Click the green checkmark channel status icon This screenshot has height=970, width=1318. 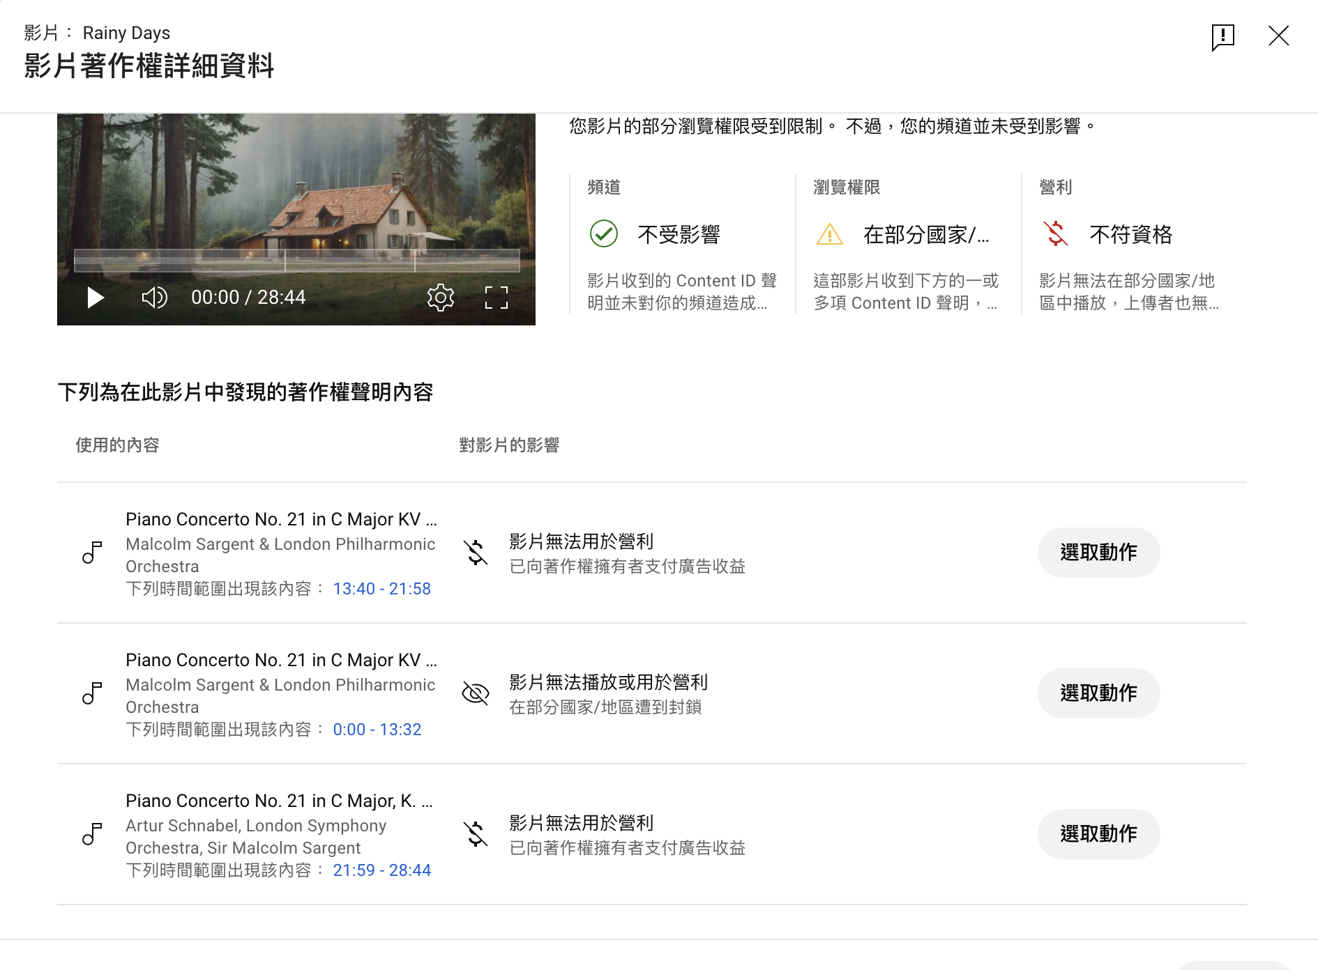[x=604, y=234]
